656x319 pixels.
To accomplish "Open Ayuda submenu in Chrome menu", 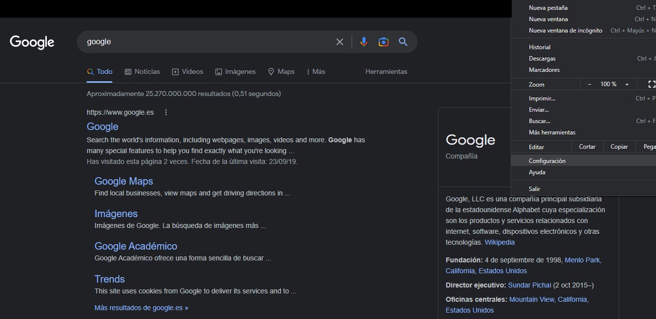I will [x=584, y=172].
